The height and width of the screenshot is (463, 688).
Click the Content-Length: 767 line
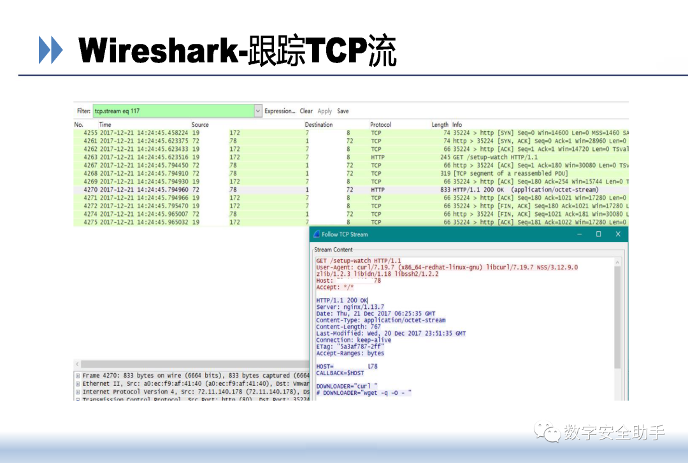[348, 327]
